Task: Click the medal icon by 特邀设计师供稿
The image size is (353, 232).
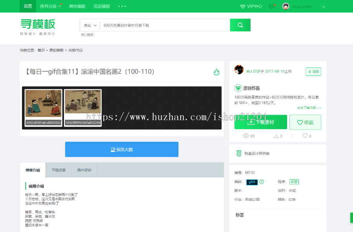Action: pos(239,153)
